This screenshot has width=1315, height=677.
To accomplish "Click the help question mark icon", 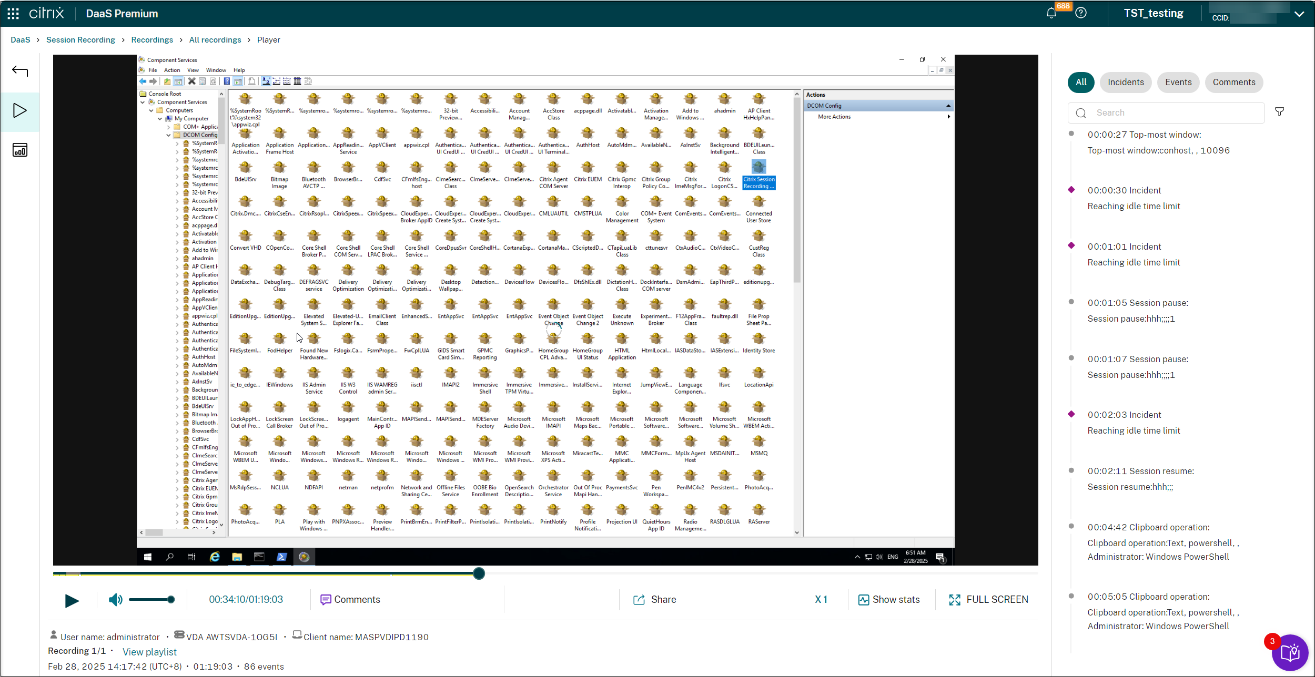I will pos(1081,13).
